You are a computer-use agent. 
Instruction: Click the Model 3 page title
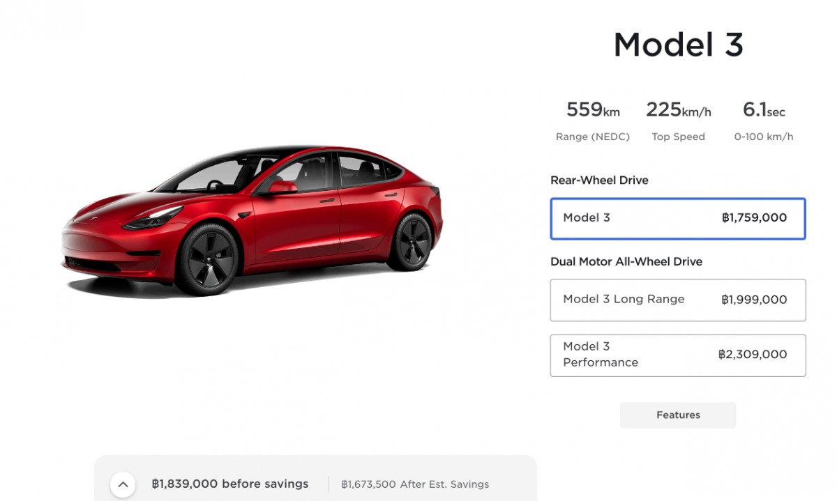coord(677,45)
